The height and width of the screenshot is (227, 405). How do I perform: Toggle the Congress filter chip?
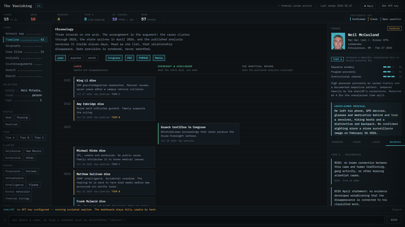click(114, 58)
